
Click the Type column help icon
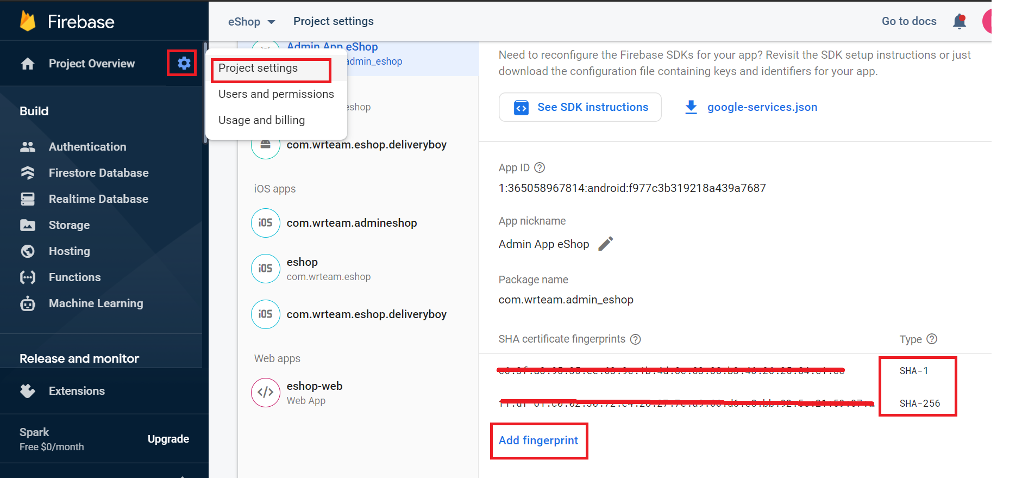pos(932,339)
